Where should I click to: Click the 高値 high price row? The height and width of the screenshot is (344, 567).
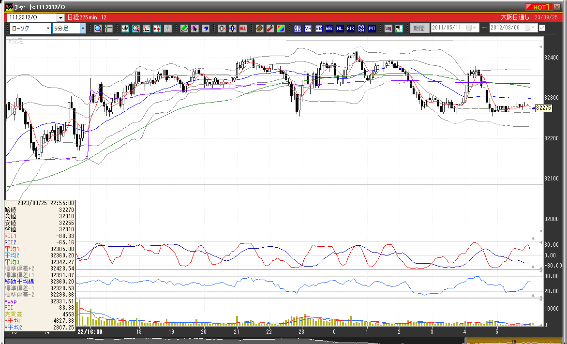[39, 216]
